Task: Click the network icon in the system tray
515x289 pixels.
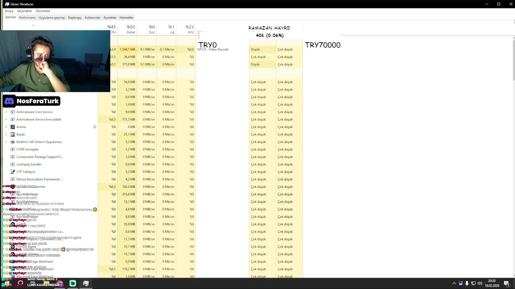Action: [x=473, y=283]
